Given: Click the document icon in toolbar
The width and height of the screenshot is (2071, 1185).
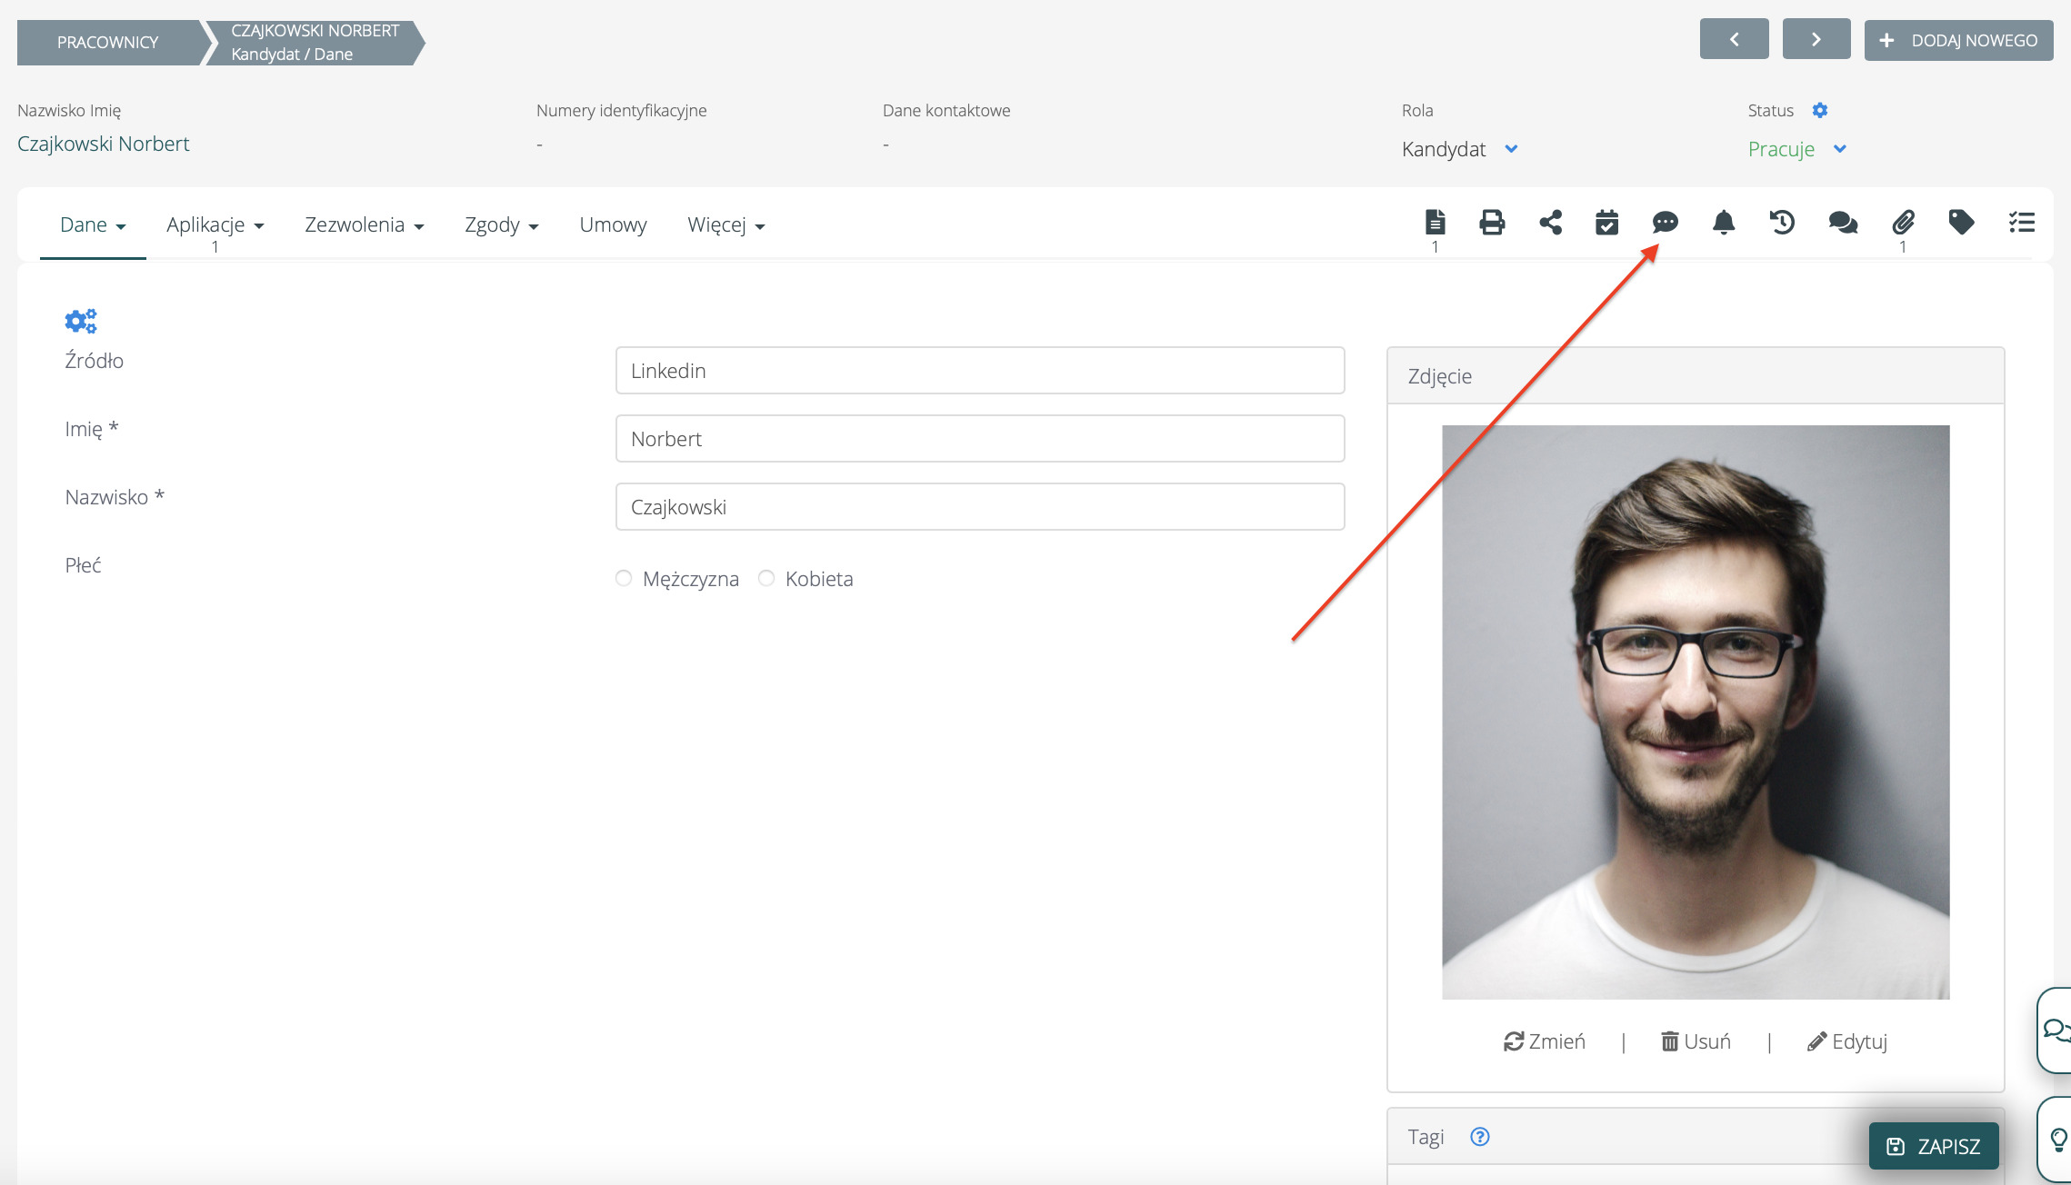Looking at the screenshot, I should pos(1435,223).
